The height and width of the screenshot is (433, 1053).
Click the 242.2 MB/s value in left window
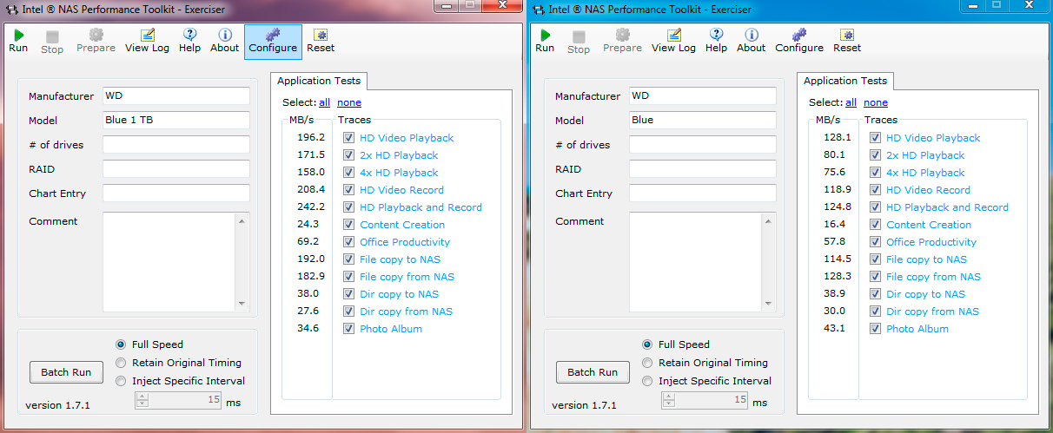(310, 207)
